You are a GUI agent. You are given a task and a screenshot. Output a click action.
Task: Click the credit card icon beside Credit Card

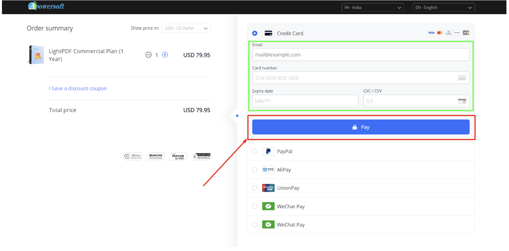pos(268,33)
